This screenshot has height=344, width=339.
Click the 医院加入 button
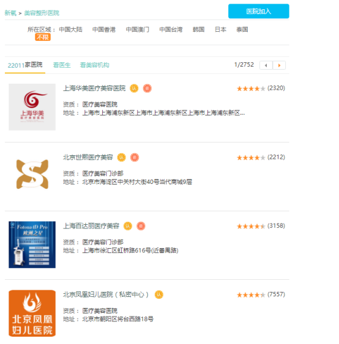point(259,11)
